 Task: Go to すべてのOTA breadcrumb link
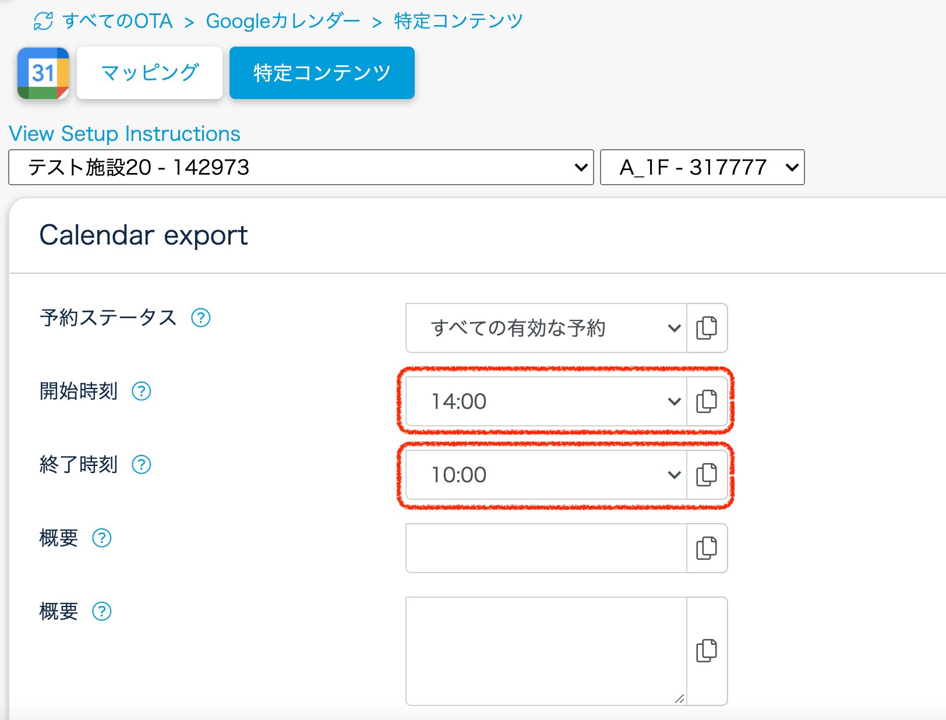click(118, 22)
